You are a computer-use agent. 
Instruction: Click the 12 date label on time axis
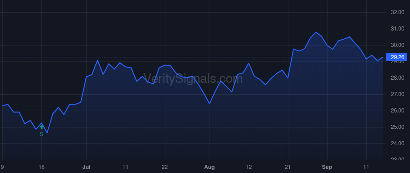pyautogui.click(x=249, y=167)
